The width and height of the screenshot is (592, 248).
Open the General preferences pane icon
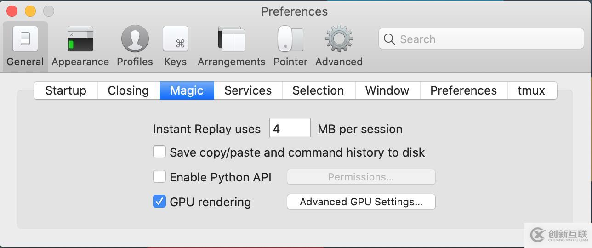(25, 39)
